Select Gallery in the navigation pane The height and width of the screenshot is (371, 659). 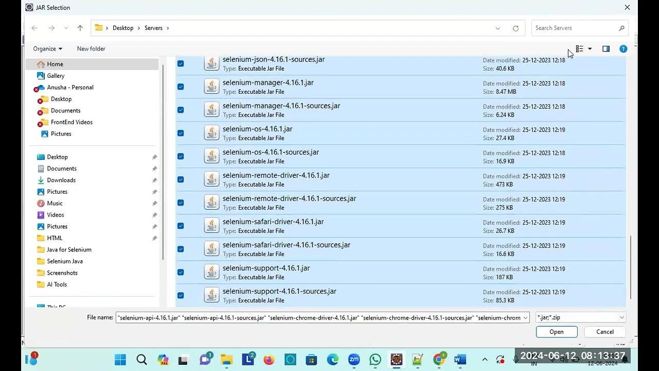[x=56, y=76]
